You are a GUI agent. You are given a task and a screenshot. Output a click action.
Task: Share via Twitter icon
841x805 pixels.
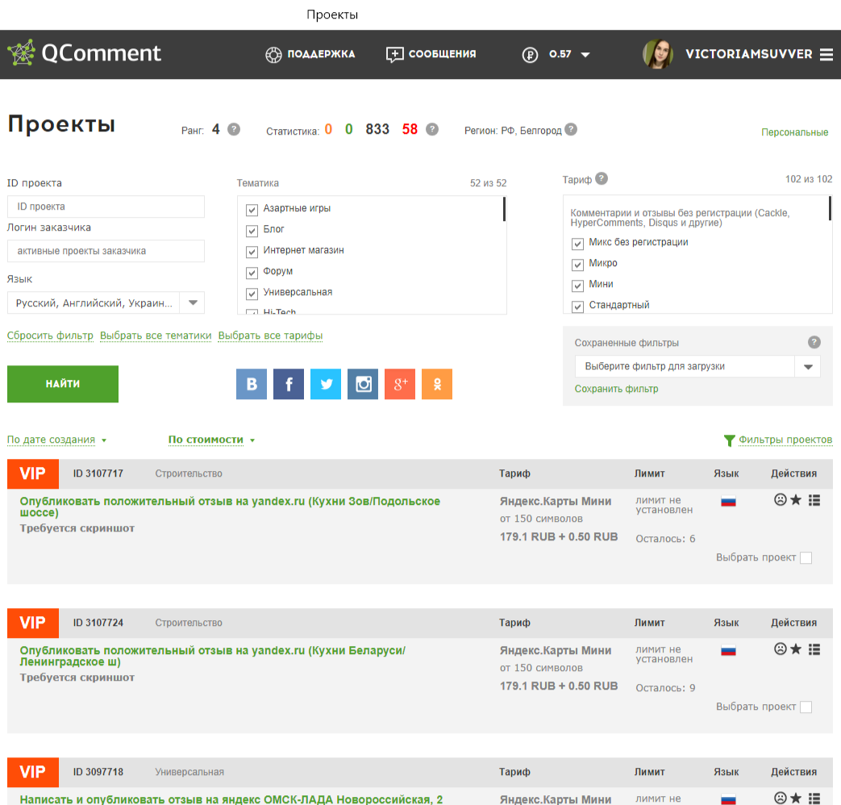pos(326,384)
